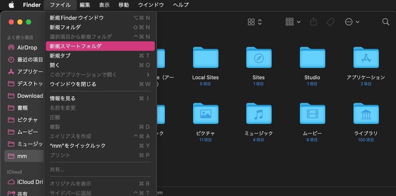Open the action ellipsis menu
The image size is (396, 196).
[x=352, y=22]
